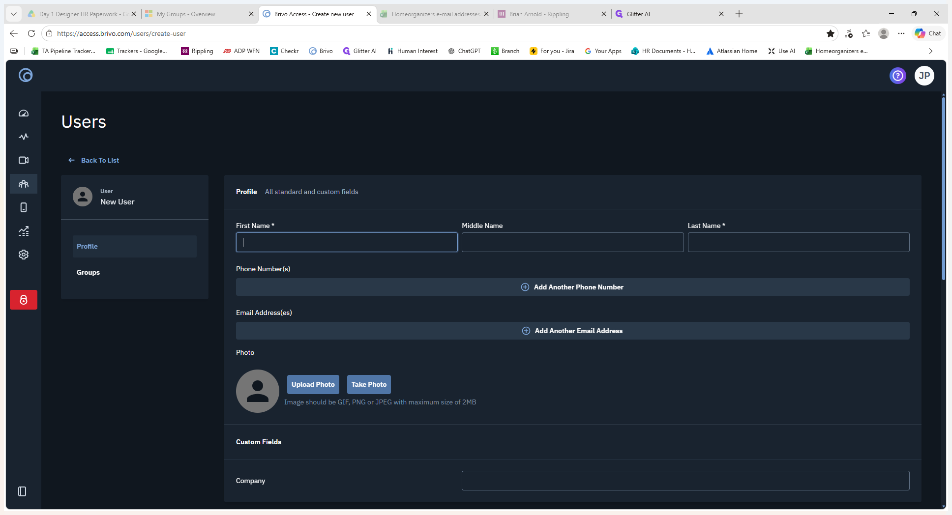Click the bookmark star in address bar
Screen dimensions: 952x515
pos(831,33)
